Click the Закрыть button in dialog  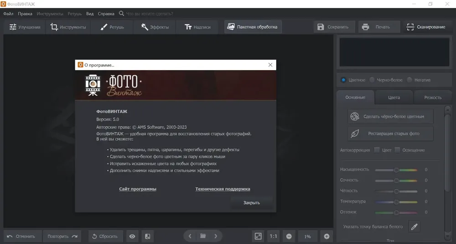click(252, 203)
